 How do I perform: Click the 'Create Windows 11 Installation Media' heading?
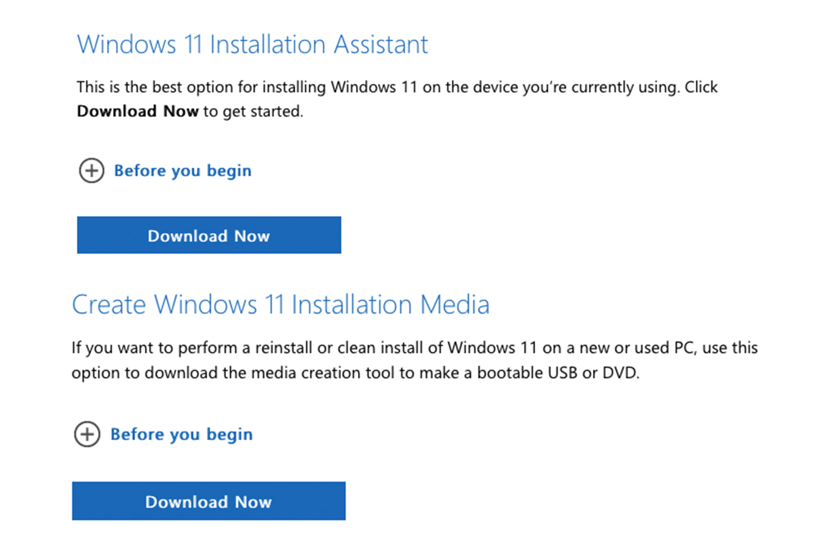click(x=281, y=304)
